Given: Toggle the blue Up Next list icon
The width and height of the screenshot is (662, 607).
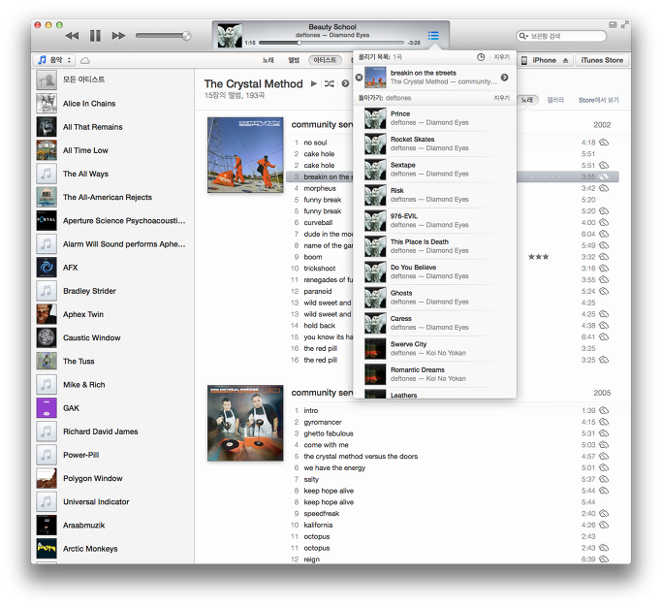Looking at the screenshot, I should (x=433, y=35).
